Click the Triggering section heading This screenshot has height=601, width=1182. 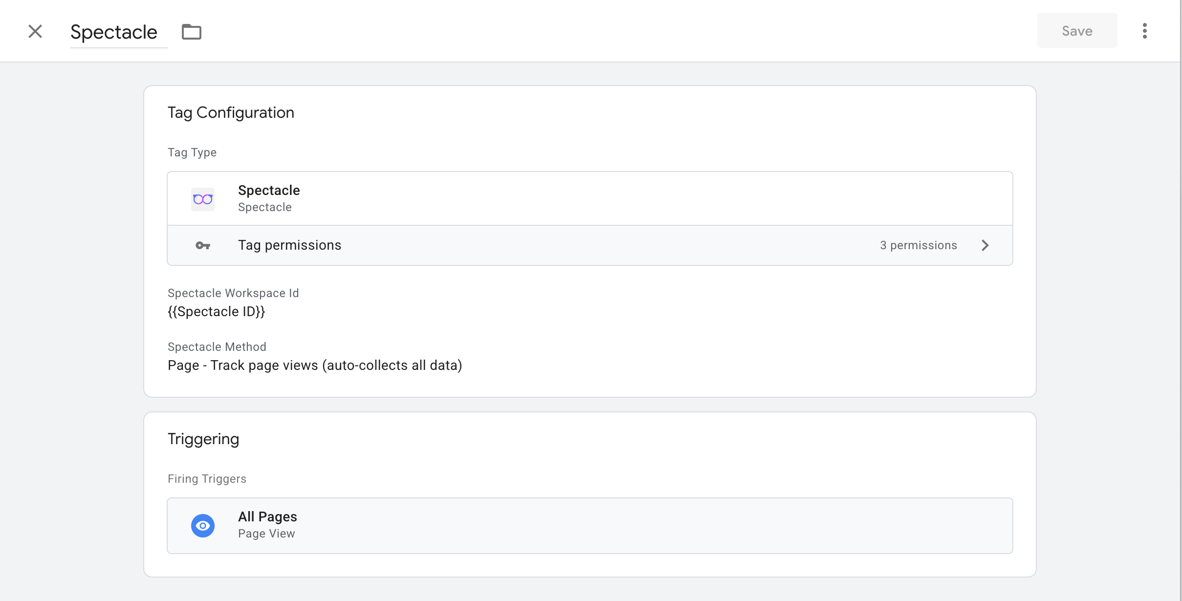pyautogui.click(x=203, y=439)
